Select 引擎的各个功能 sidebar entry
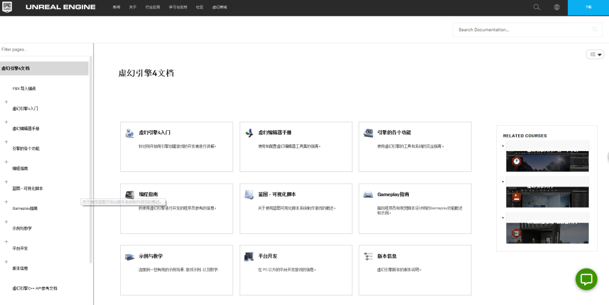609x305 pixels. 25,149
